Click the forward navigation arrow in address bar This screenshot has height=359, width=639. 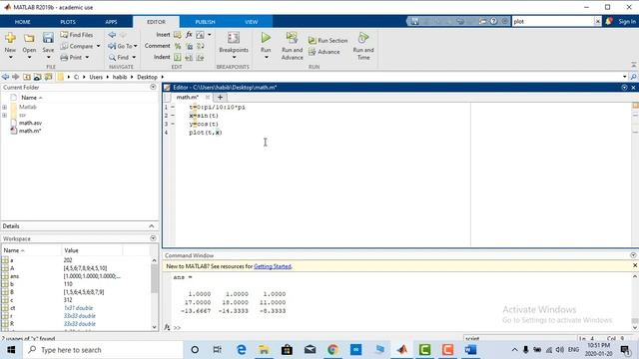[16, 77]
